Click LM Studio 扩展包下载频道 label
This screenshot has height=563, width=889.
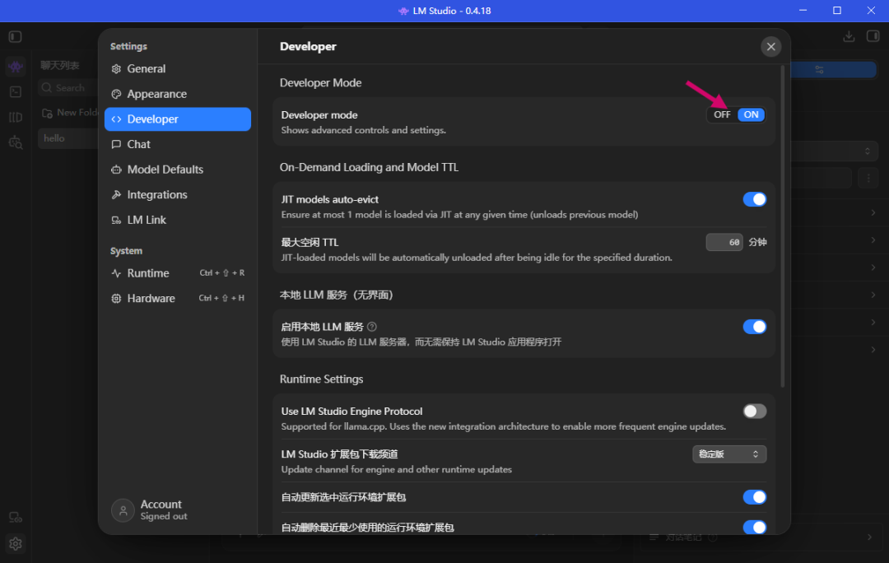coord(339,454)
